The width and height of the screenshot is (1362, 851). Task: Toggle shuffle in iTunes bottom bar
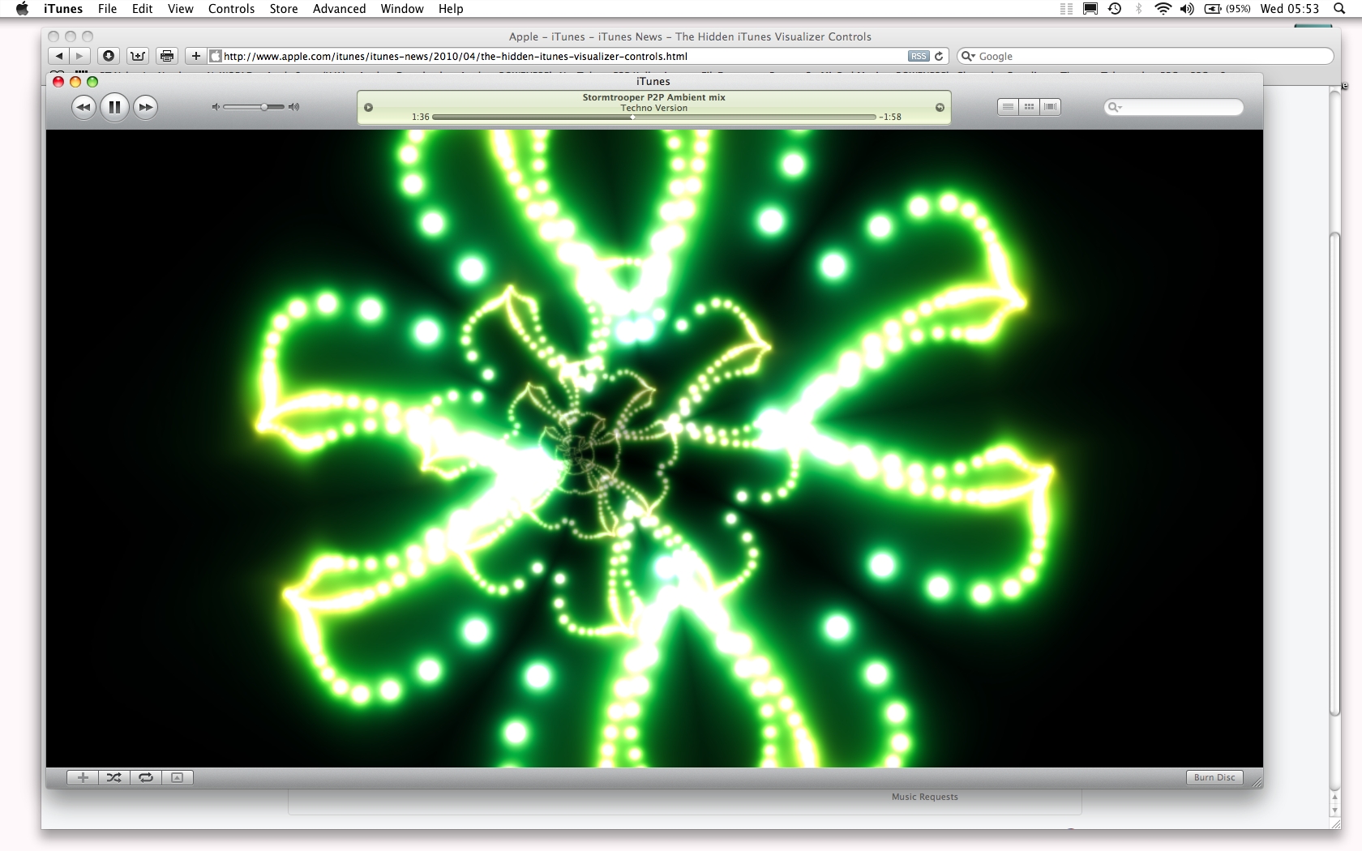click(113, 777)
